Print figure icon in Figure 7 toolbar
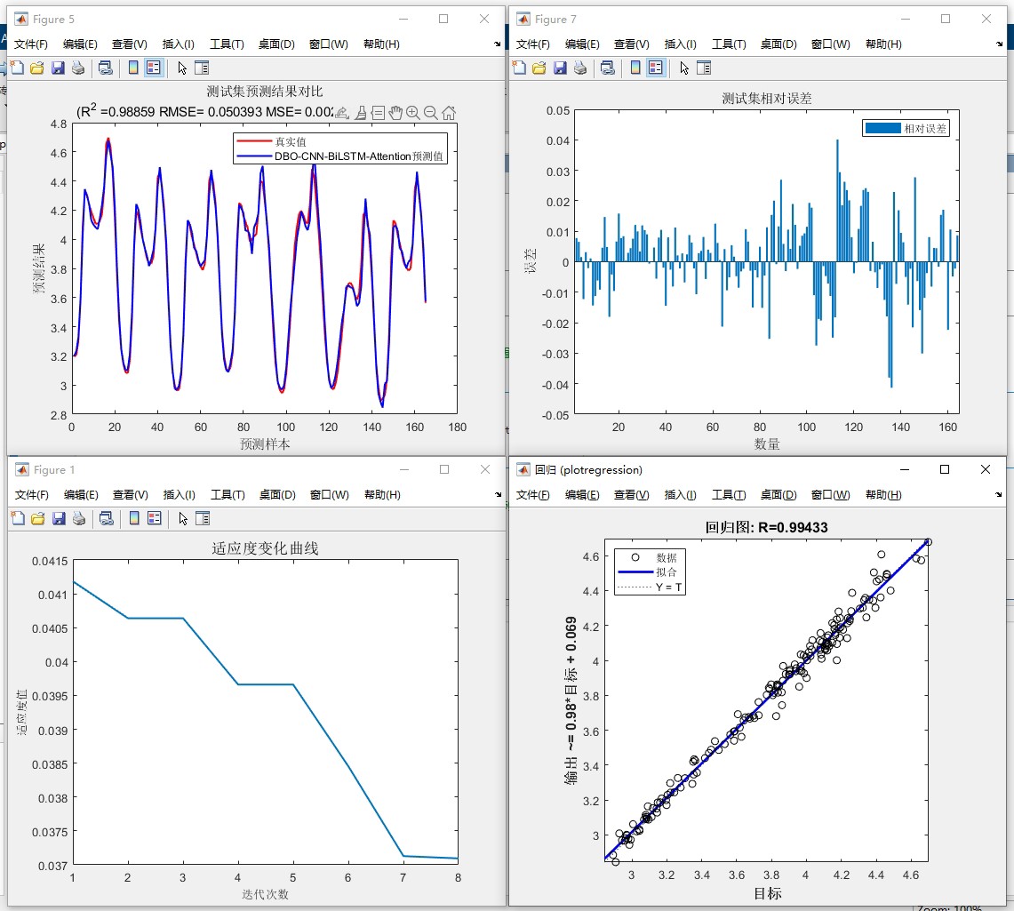Screen dimensions: 1014x911 [580, 68]
